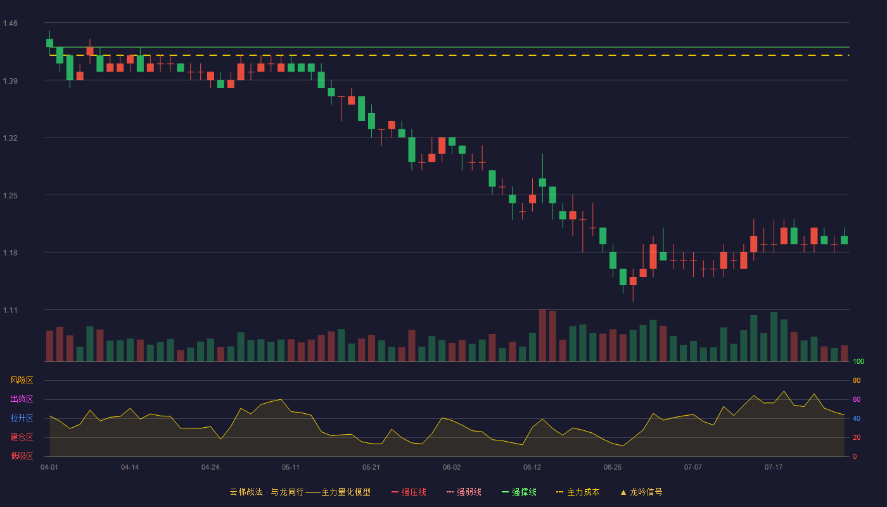Toggle the 强弱线 legend series
This screenshot has width=887, height=507.
(x=464, y=492)
